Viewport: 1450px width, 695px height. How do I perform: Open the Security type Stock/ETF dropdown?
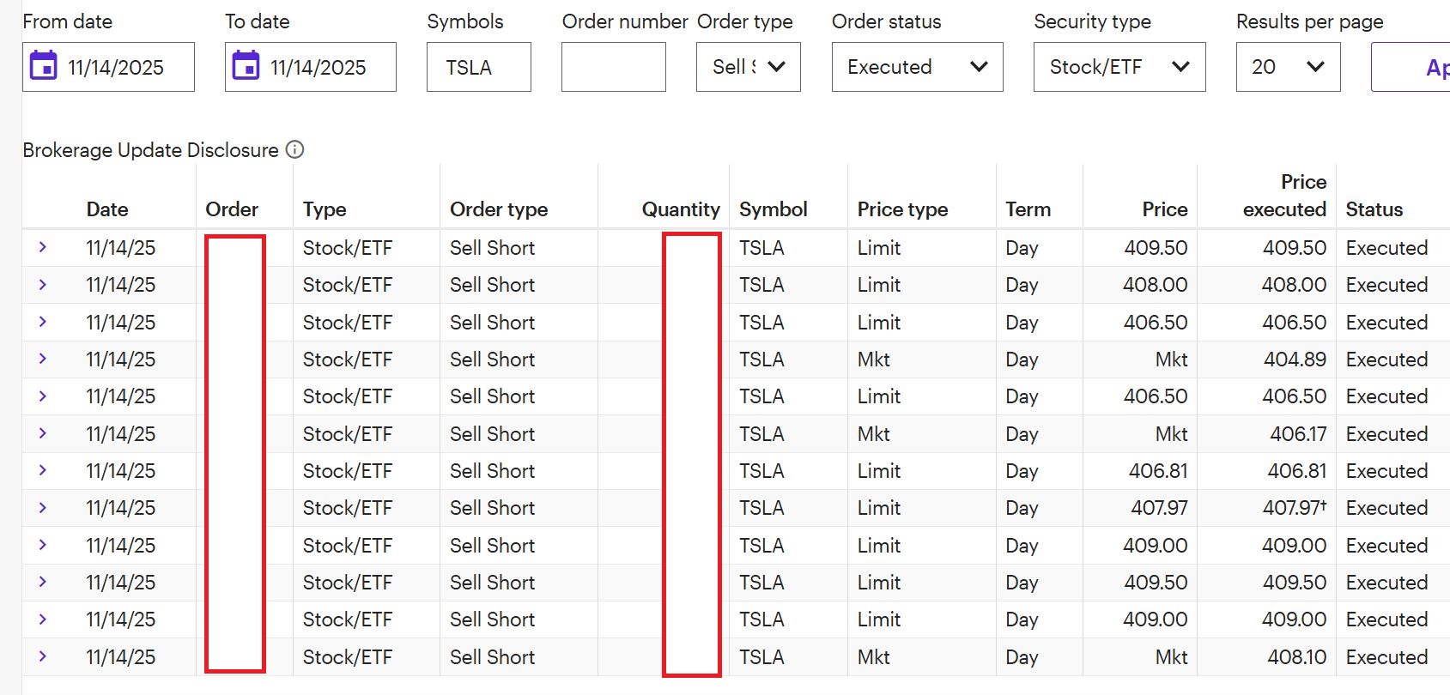tap(1119, 67)
